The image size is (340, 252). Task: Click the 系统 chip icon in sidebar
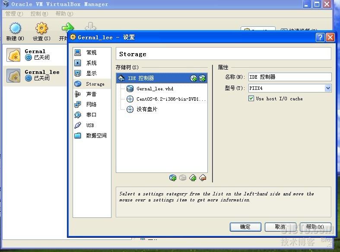(78, 63)
